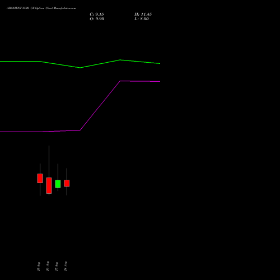The height and width of the screenshot is (280, 280).
Task: Click the 28 Aug red candlestick
Action: 67,183
